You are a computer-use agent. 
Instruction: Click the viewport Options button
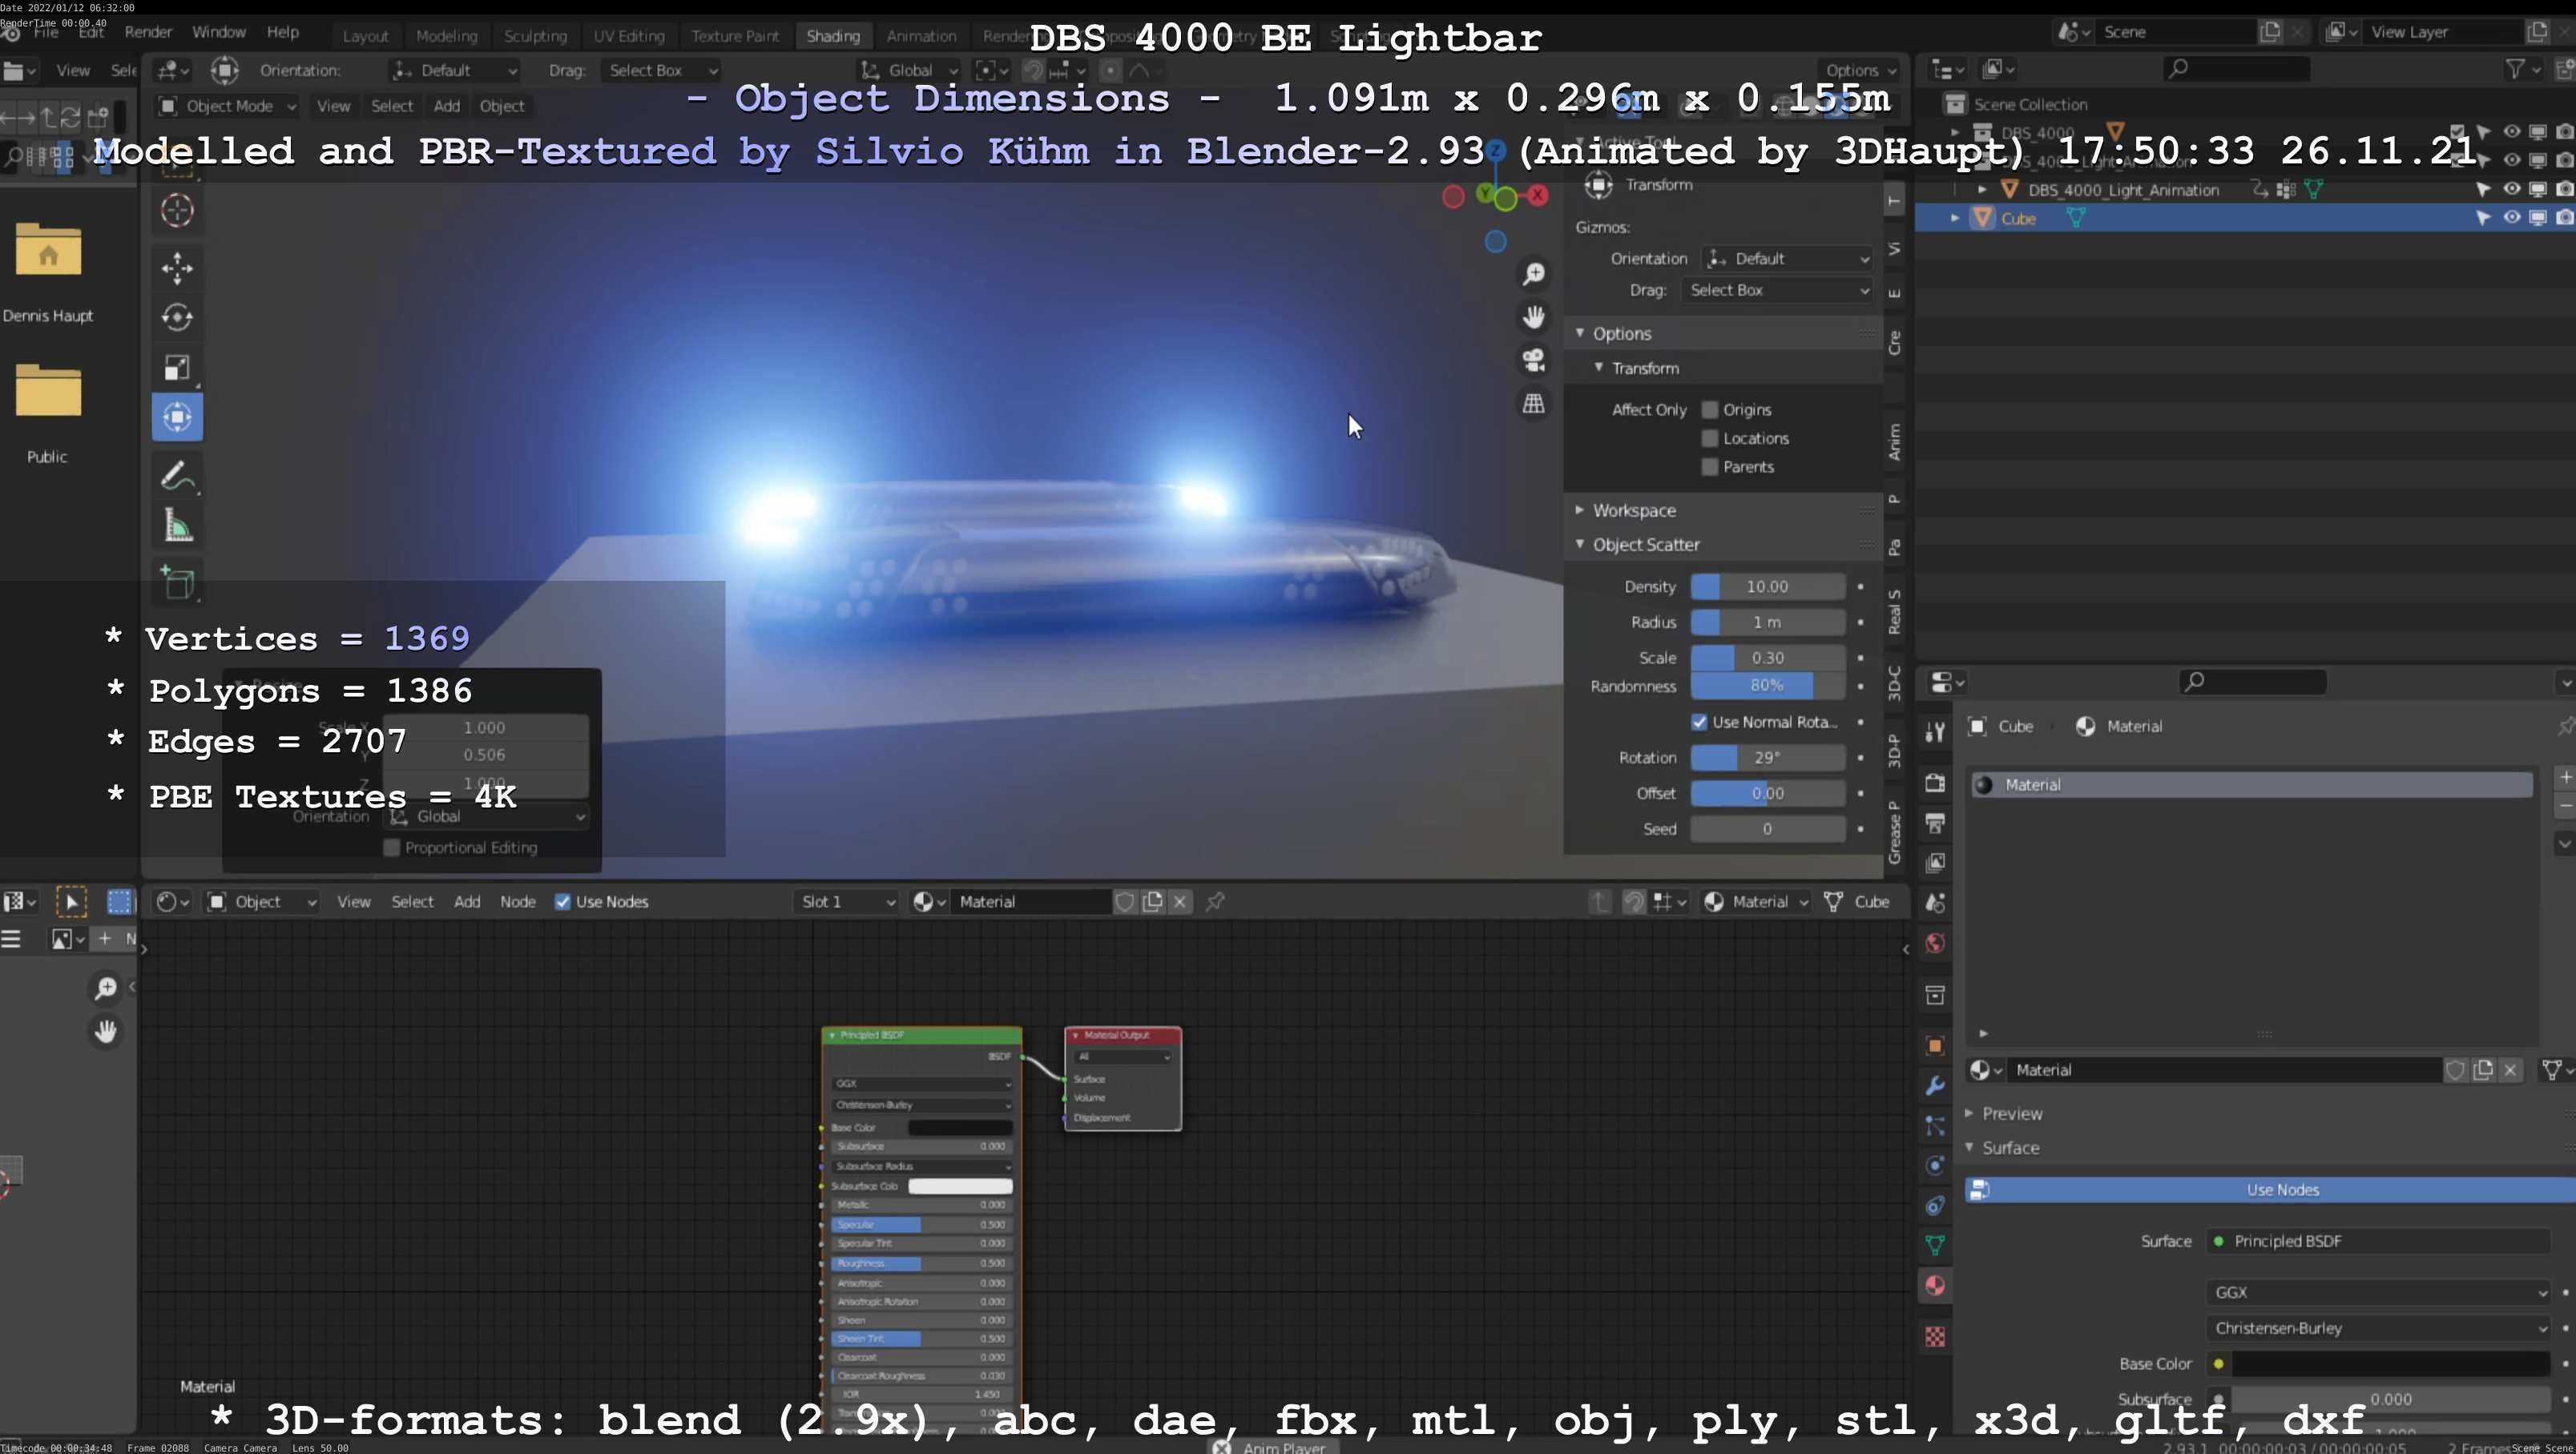click(x=1860, y=70)
